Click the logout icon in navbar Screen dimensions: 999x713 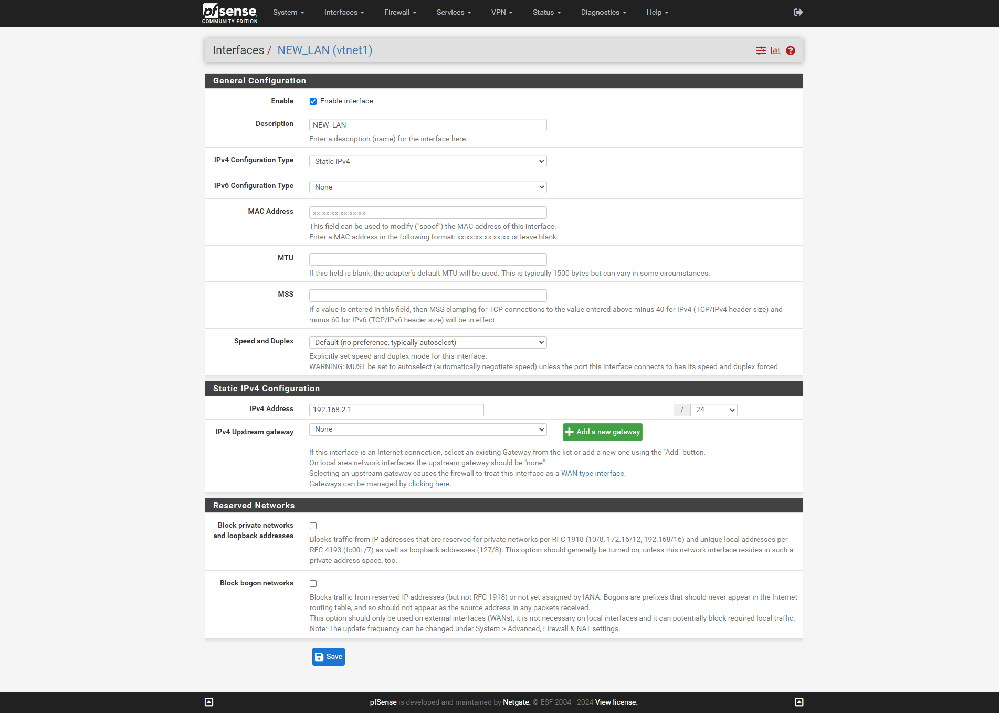coord(798,12)
